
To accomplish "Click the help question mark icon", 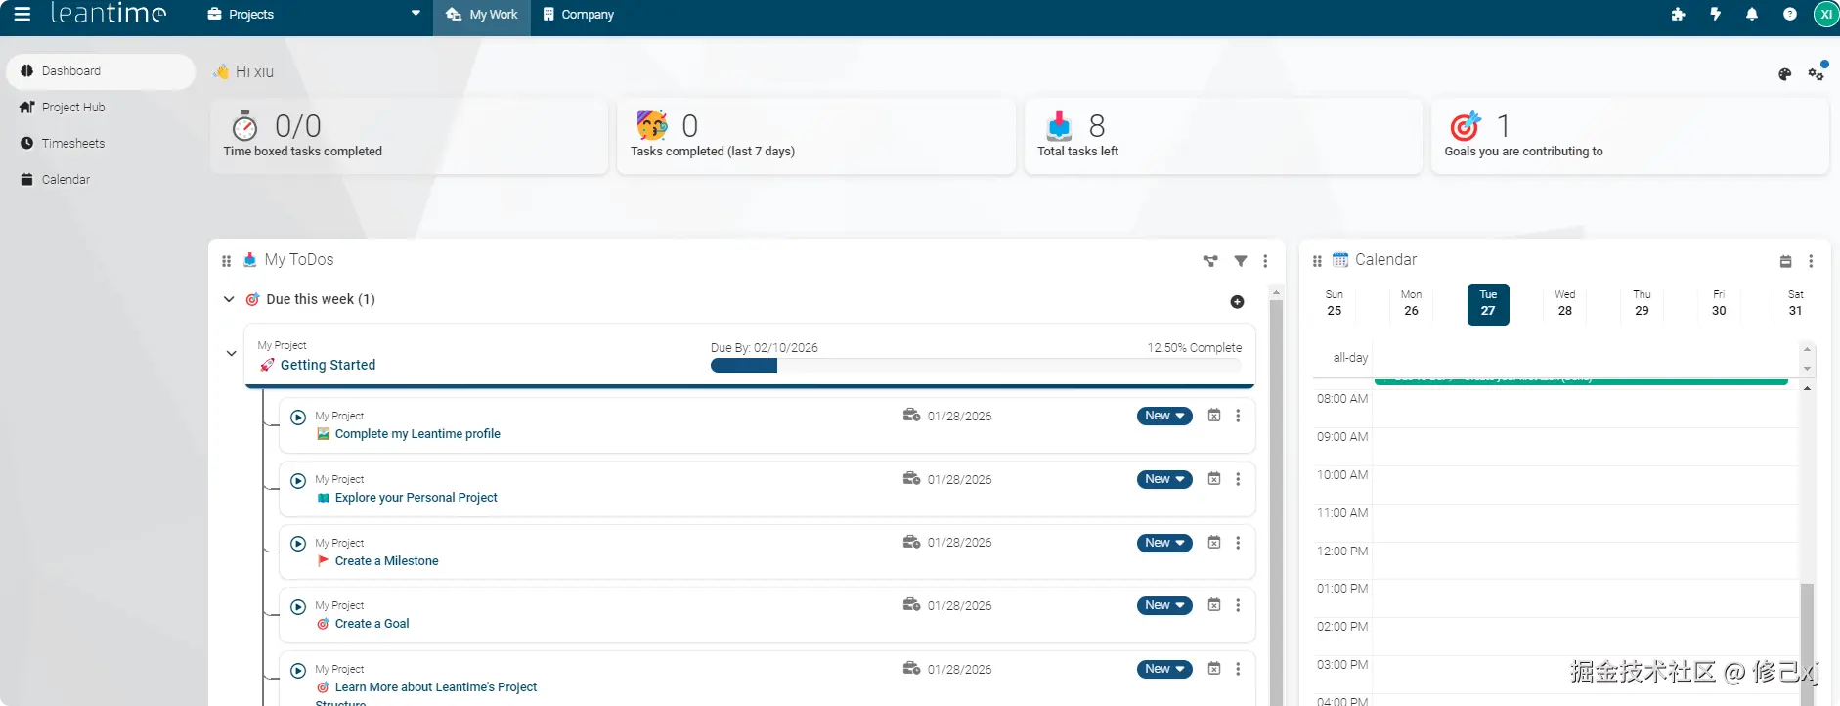I will [x=1790, y=15].
